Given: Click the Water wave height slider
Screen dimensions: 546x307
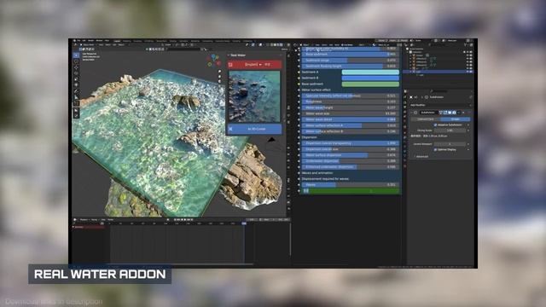Looking at the screenshot, I should 350,107.
